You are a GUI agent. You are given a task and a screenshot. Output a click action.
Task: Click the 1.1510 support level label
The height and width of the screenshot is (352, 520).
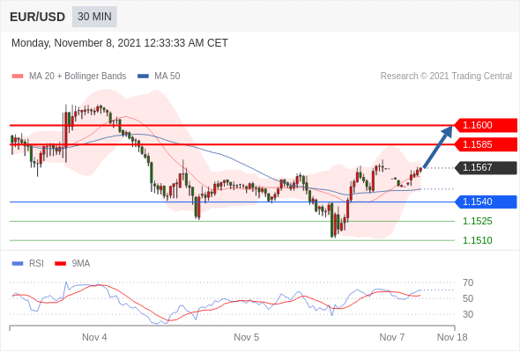coord(478,240)
